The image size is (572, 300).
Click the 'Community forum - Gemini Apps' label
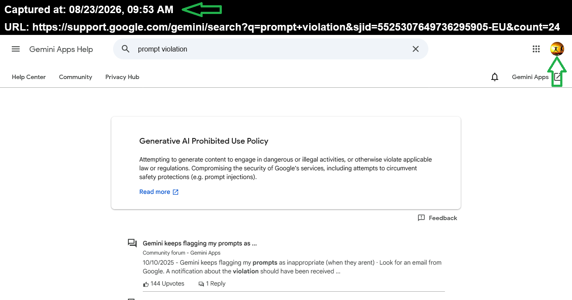coord(182,253)
